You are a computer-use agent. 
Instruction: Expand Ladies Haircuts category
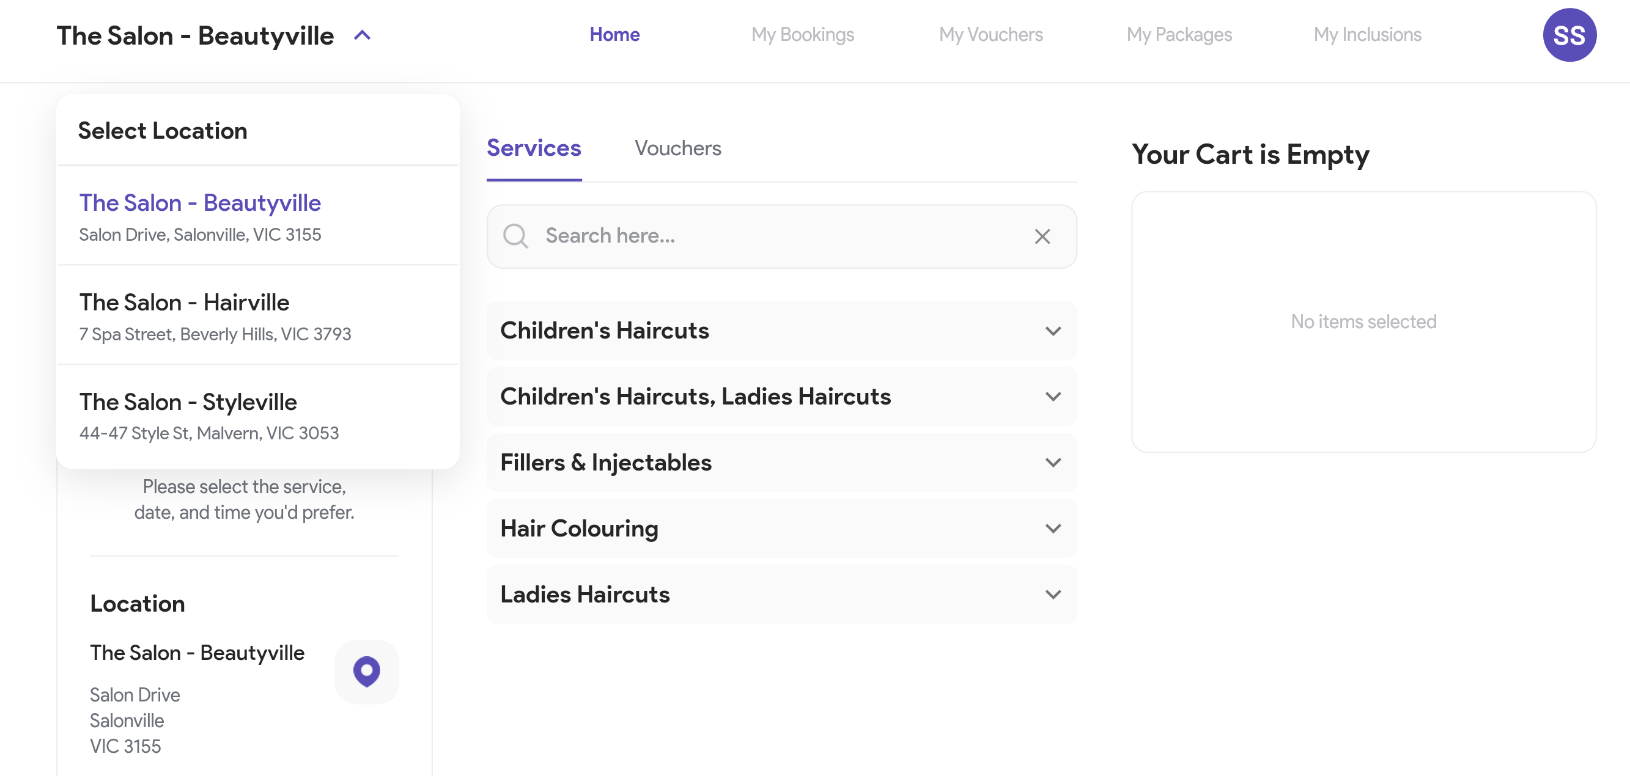tap(781, 594)
